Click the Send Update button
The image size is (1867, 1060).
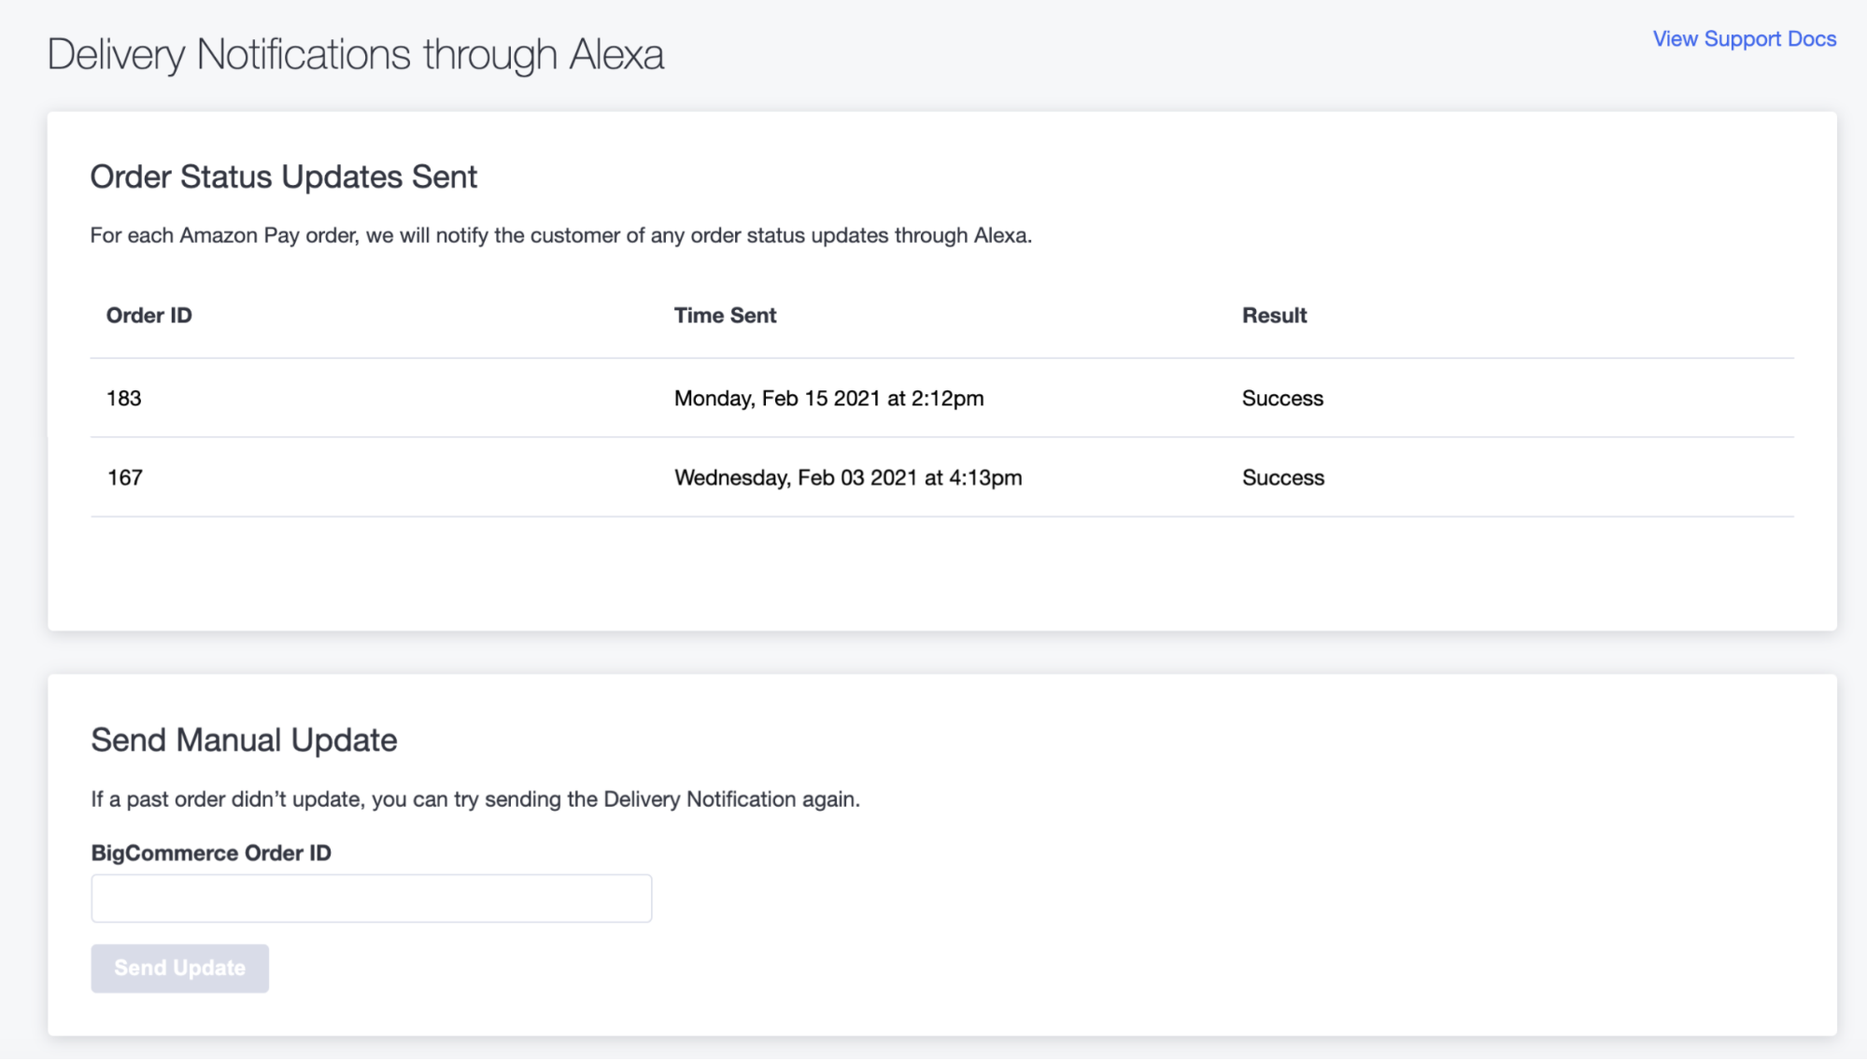click(x=179, y=968)
